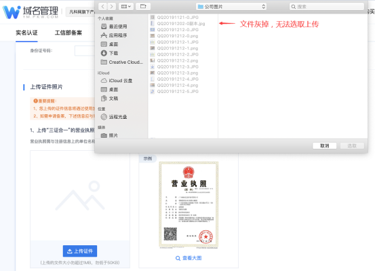Image resolution: width=375 pixels, height=271 pixels.
Task: Click the new folder toolbar icon
Action: point(143,7)
